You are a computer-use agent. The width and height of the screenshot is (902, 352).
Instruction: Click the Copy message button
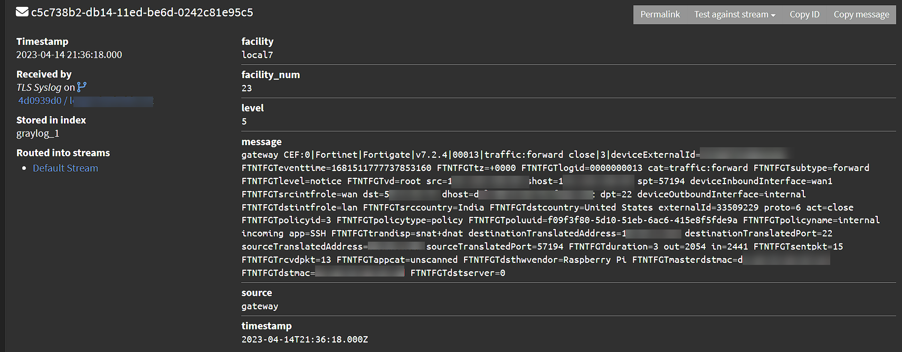click(861, 14)
